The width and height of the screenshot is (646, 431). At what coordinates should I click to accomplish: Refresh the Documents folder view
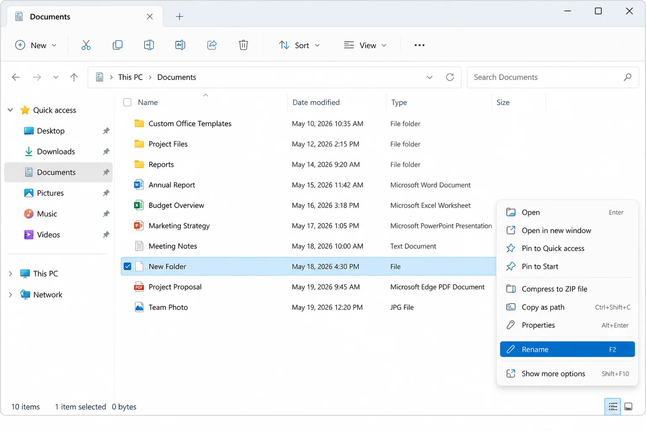click(450, 77)
